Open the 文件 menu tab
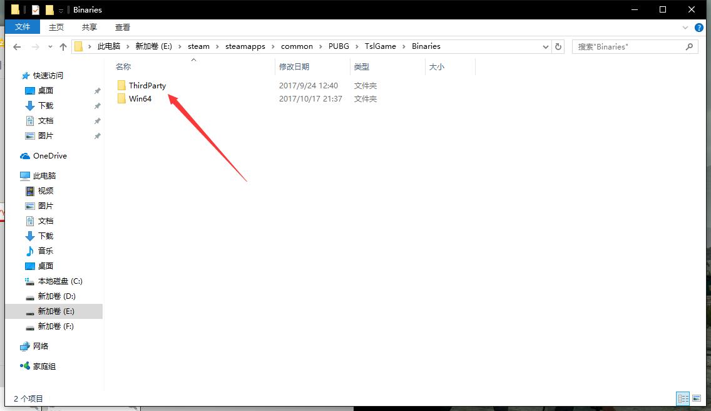Viewport: 711px width, 411px height. tap(23, 27)
